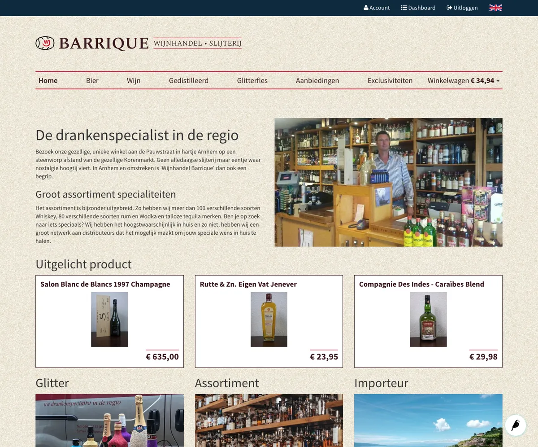
Task: Click the Rutte Jenever bottle image
Action: click(269, 319)
